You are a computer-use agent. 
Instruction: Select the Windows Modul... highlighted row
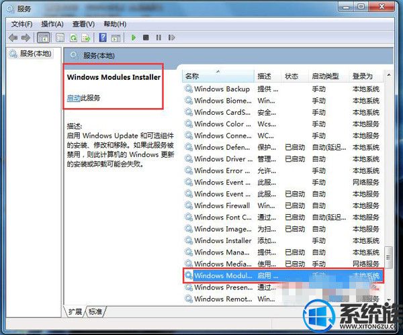pos(283,276)
